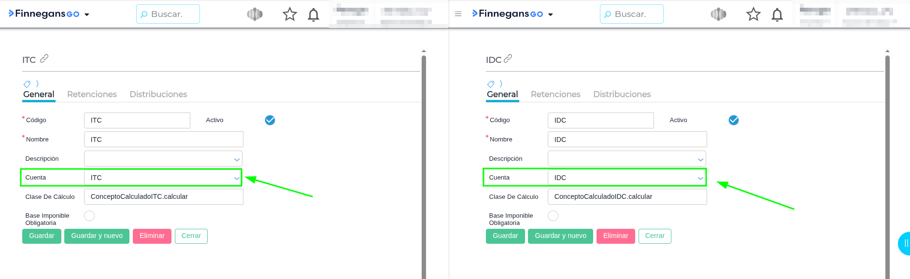Uncheck the Activo checkbox for ITC

tap(270, 120)
